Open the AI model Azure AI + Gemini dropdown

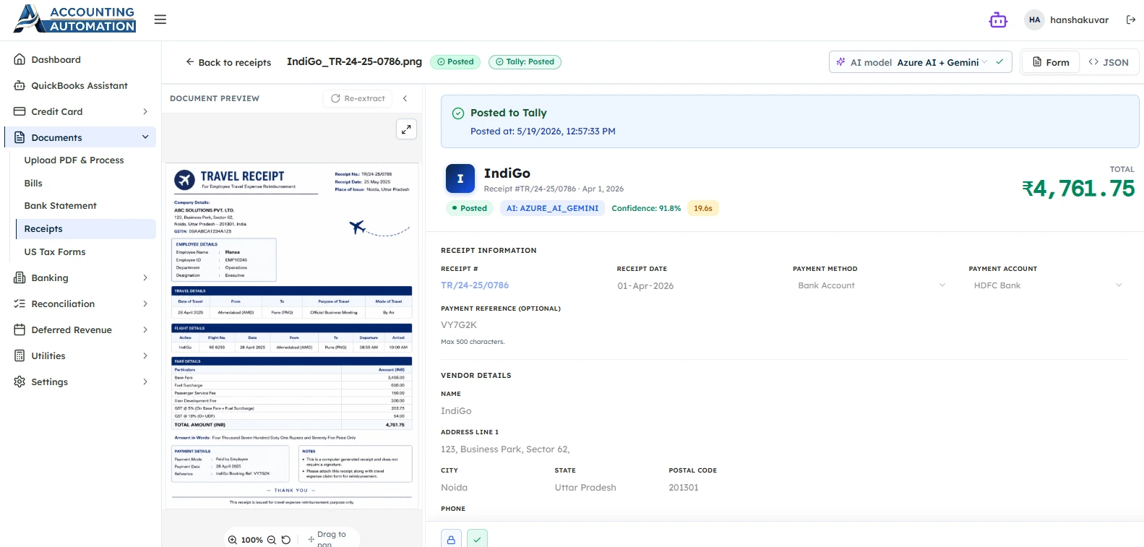pos(920,62)
